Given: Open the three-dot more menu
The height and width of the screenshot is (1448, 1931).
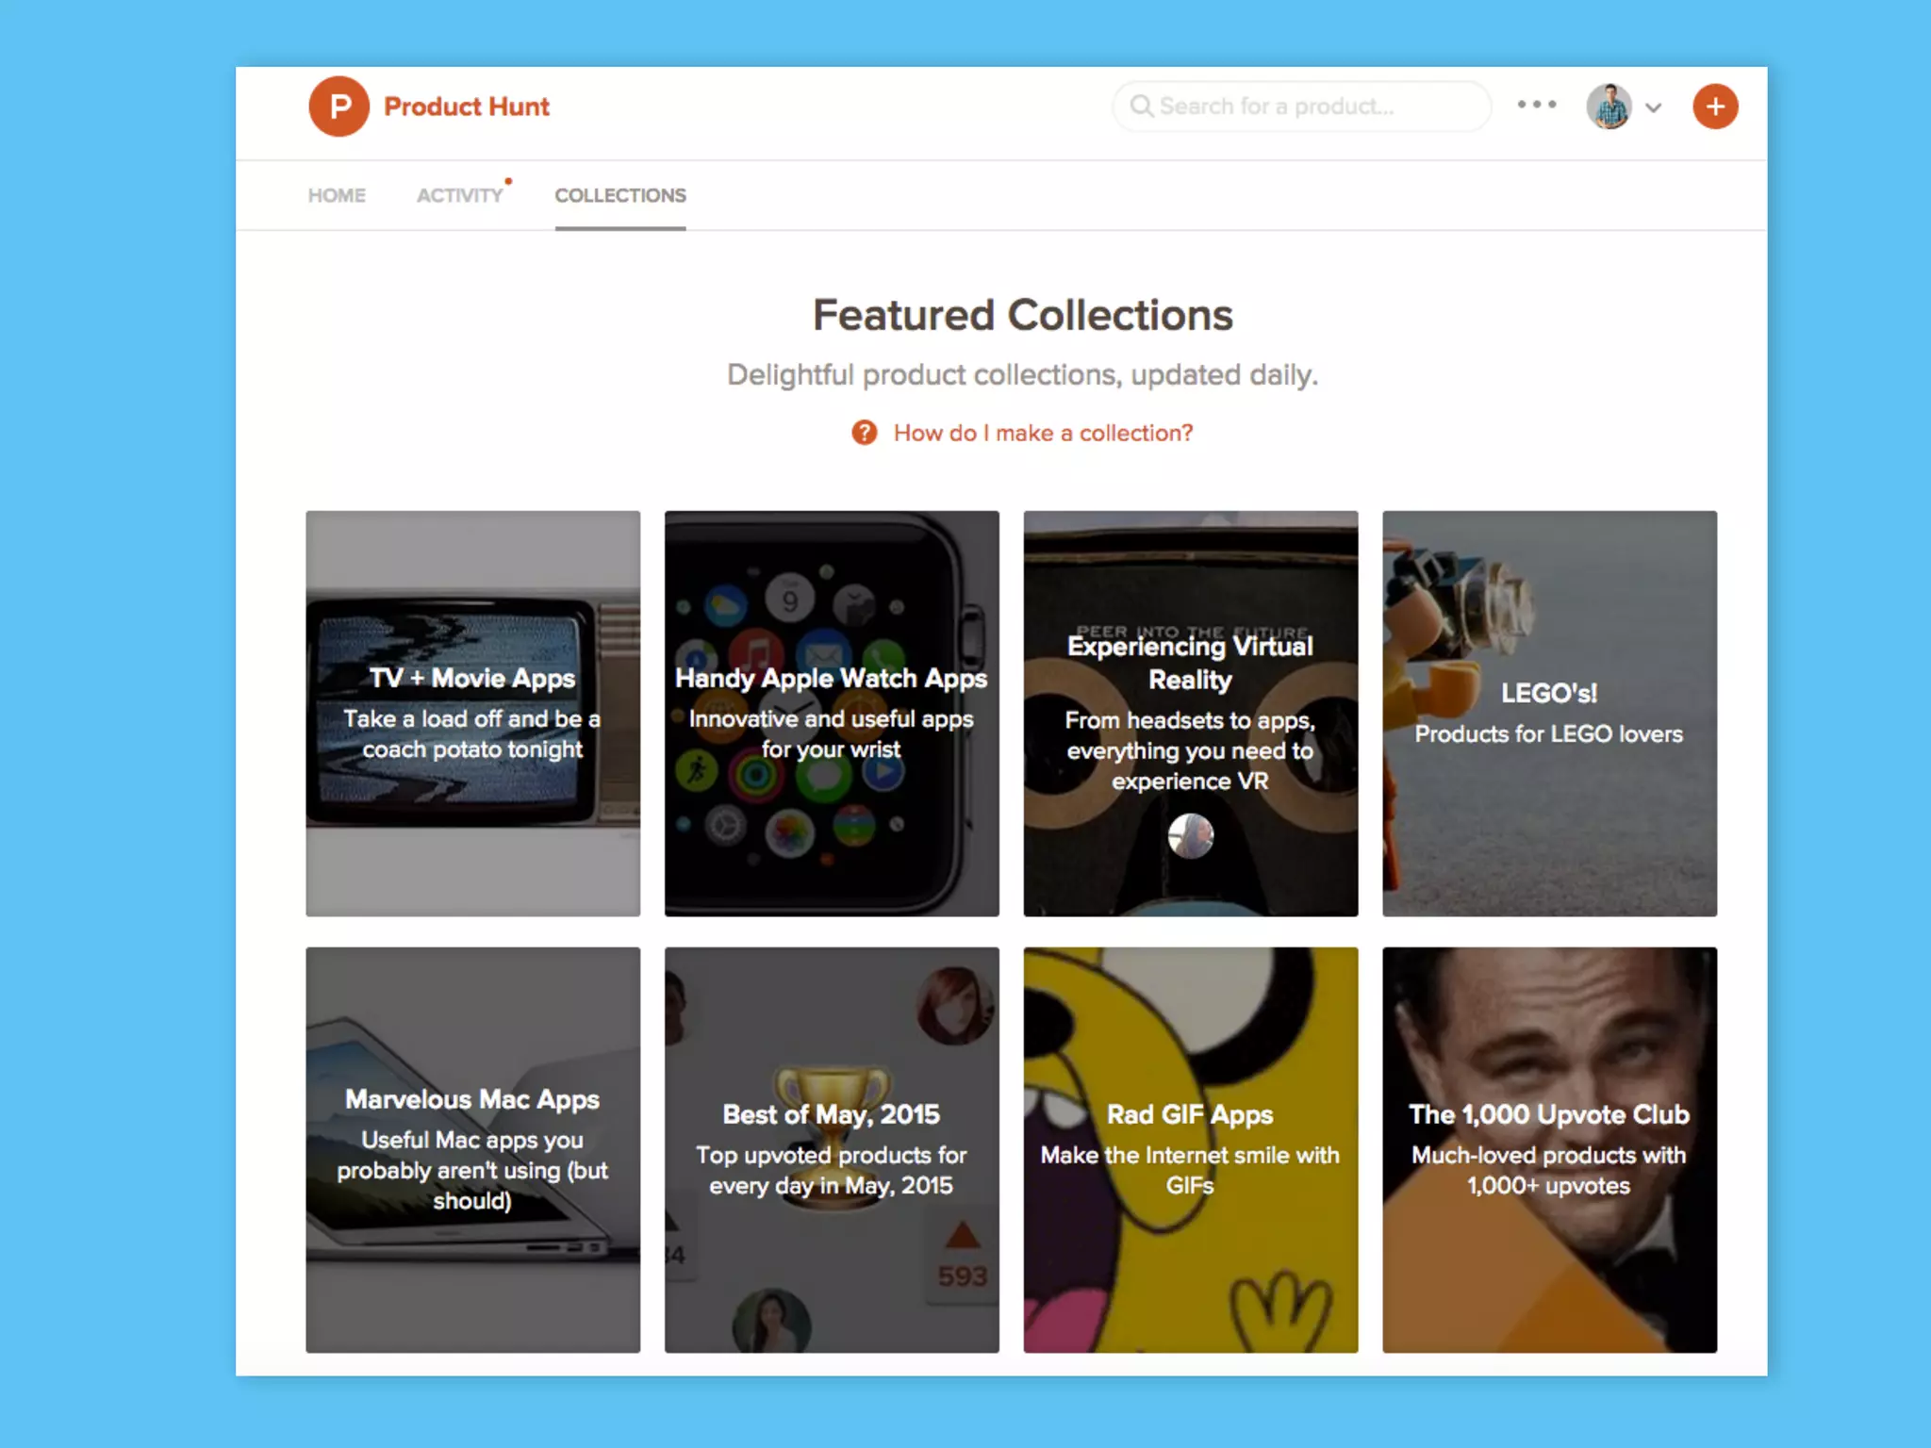Looking at the screenshot, I should (1536, 105).
